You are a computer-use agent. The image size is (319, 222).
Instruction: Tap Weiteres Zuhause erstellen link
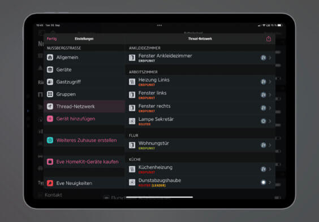(87, 140)
